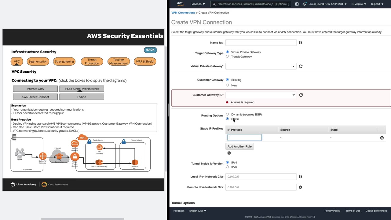Focus the Local IPv4 Network Cidr field

261,177
